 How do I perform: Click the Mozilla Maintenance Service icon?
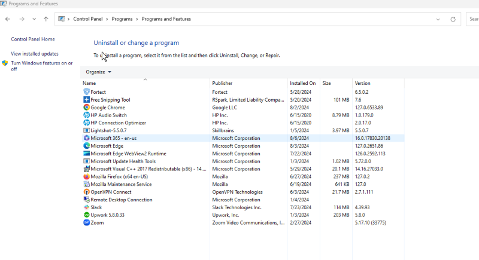click(86, 184)
